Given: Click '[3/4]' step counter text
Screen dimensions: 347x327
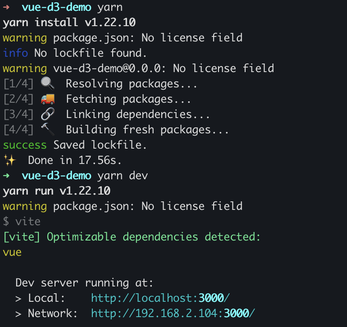Looking at the screenshot, I should click(x=18, y=114).
